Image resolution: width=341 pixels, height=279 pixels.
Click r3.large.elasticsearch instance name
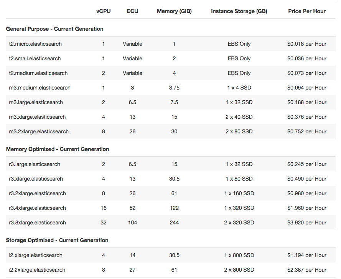(x=35, y=164)
